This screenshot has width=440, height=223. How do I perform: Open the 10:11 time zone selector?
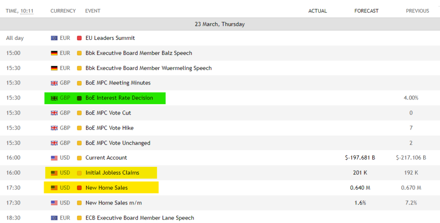tap(27, 11)
